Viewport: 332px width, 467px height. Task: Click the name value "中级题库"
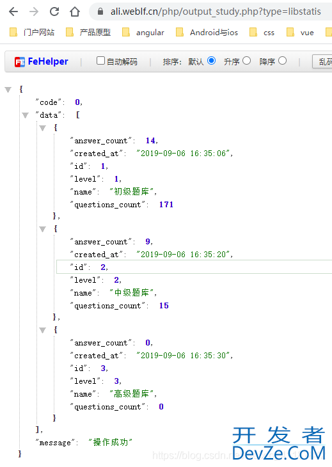[x=132, y=292]
